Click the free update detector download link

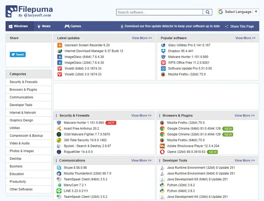pyautogui.click(x=170, y=26)
